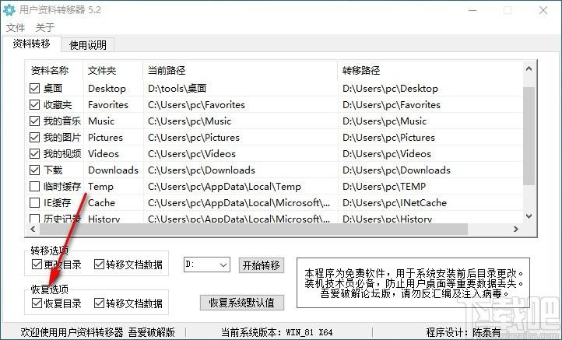Uncheck the 我的音乐 row checkbox
562x340 pixels.
(34, 121)
